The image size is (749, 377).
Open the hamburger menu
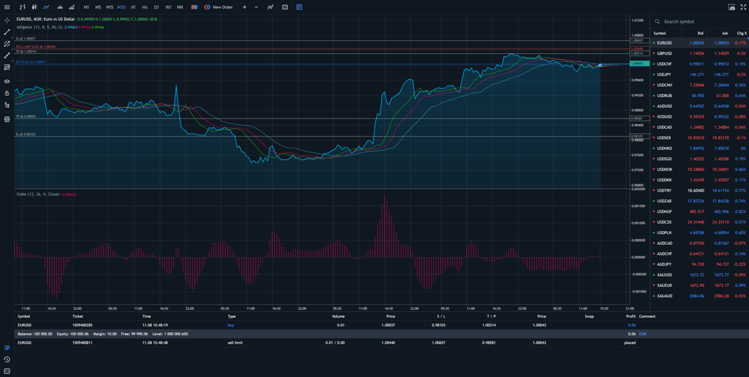[x=6, y=7]
